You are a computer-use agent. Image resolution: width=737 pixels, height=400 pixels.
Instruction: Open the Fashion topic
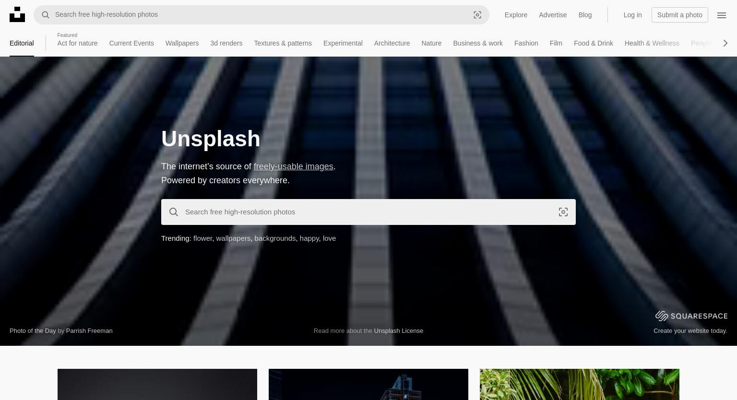pyautogui.click(x=526, y=43)
